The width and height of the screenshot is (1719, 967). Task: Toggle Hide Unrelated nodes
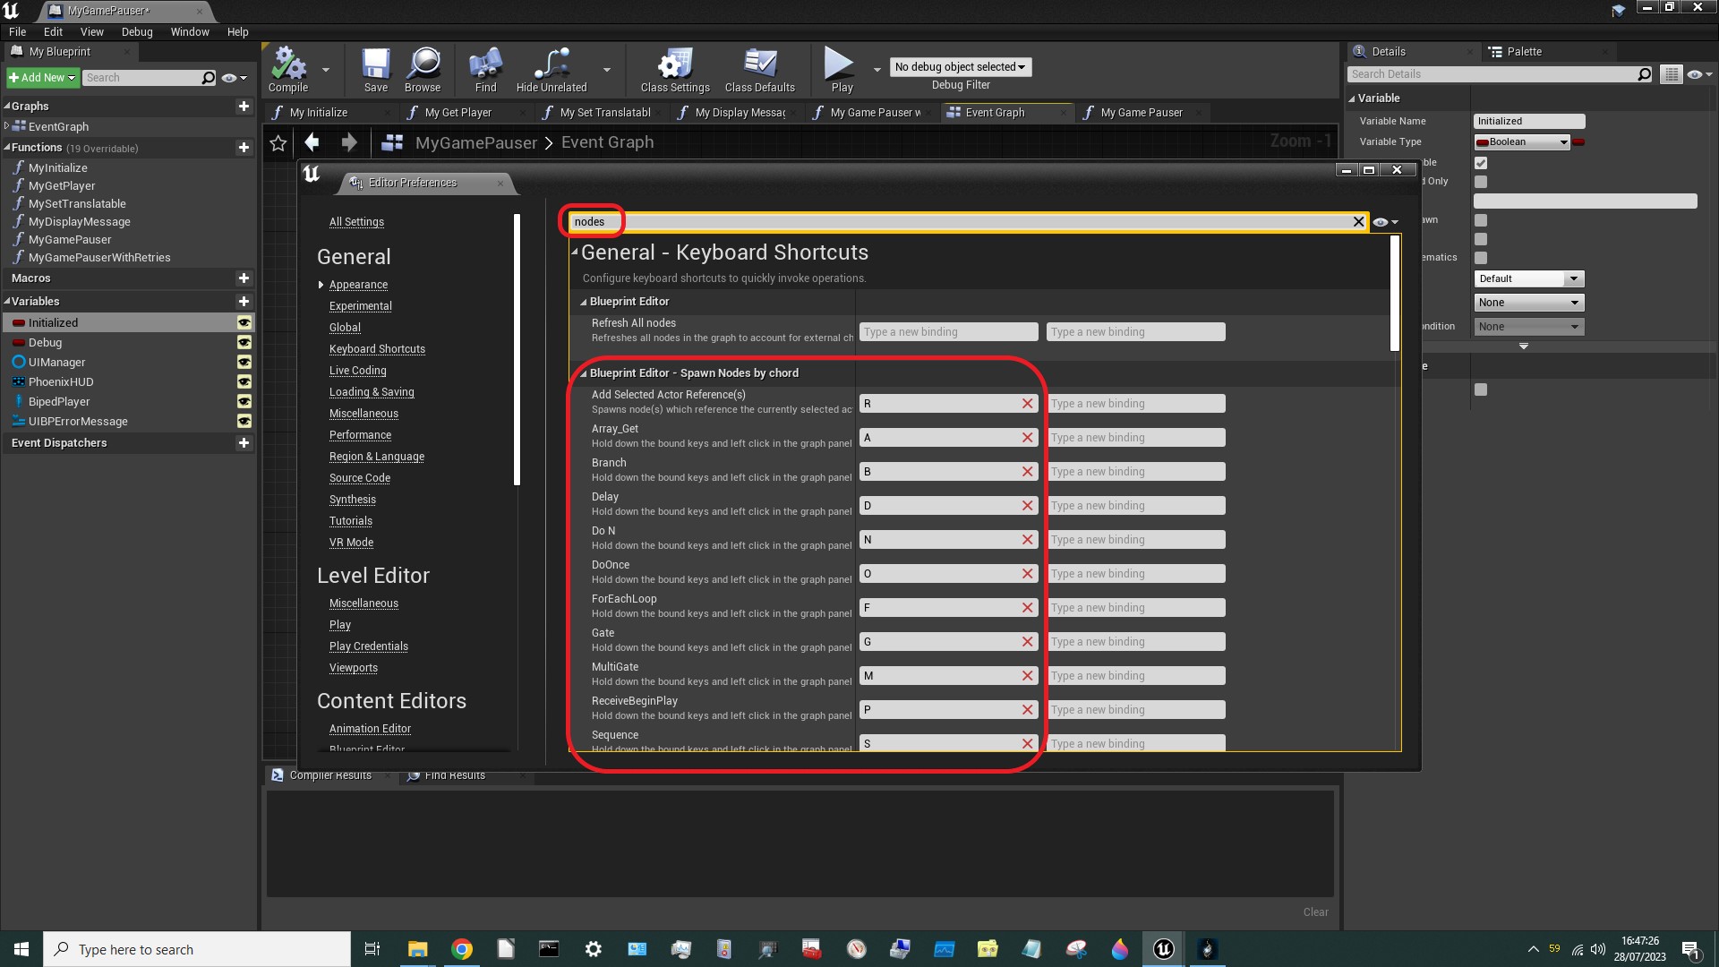[552, 70]
